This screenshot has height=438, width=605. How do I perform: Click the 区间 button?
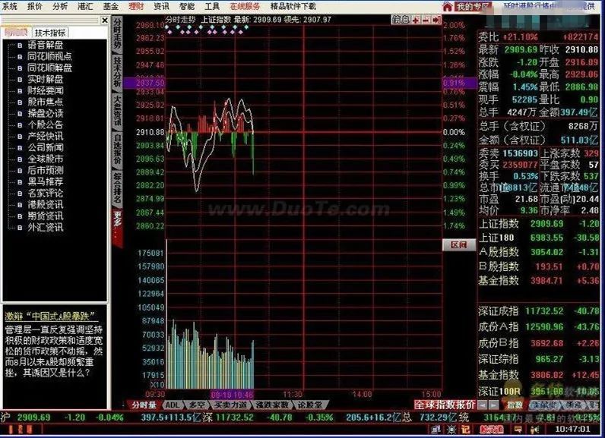click(x=459, y=244)
